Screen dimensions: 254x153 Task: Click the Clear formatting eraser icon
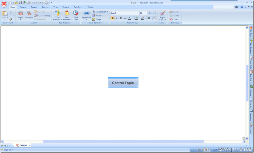(x=155, y=18)
